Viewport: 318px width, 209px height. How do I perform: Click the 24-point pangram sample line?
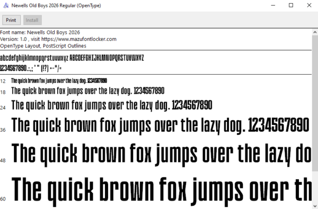click(112, 105)
